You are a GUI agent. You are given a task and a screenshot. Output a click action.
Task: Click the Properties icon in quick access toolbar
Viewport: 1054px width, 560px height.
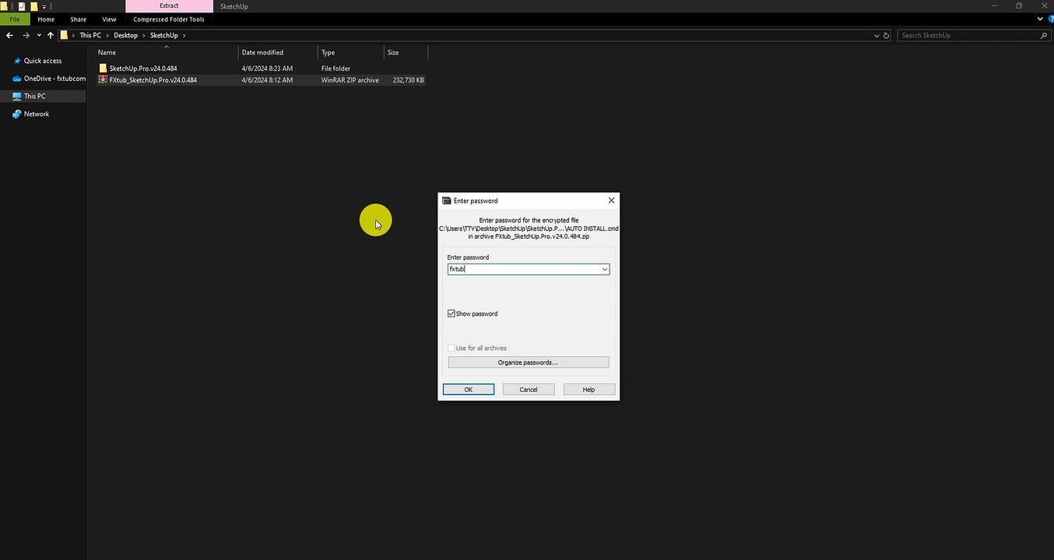[x=21, y=6]
